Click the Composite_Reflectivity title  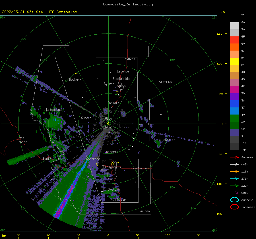128,4
